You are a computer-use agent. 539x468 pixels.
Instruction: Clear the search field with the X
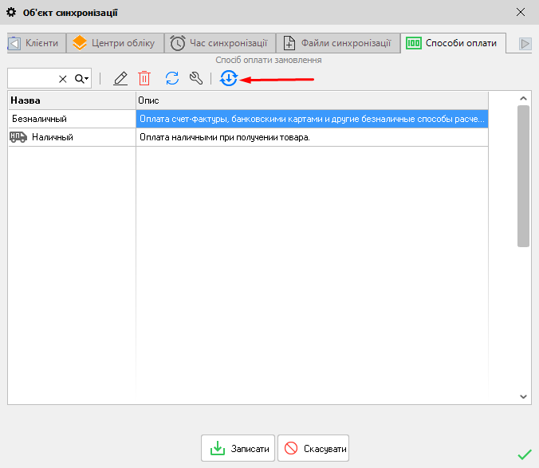[x=63, y=78]
